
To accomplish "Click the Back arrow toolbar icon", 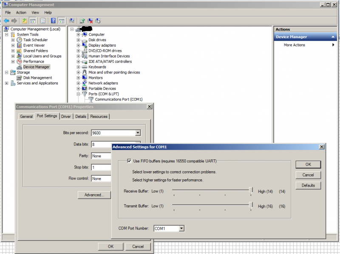I will coord(6,21).
